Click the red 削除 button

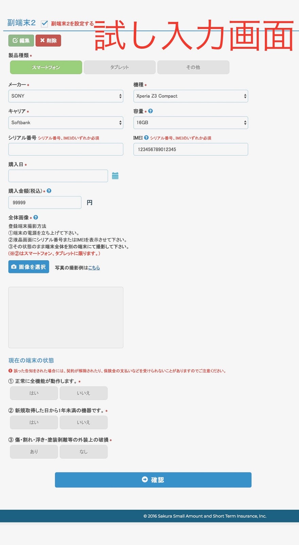[48, 41]
